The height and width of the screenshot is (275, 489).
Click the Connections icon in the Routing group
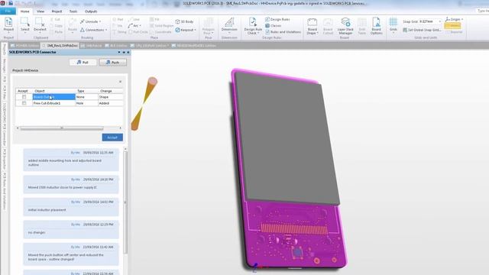pos(83,30)
